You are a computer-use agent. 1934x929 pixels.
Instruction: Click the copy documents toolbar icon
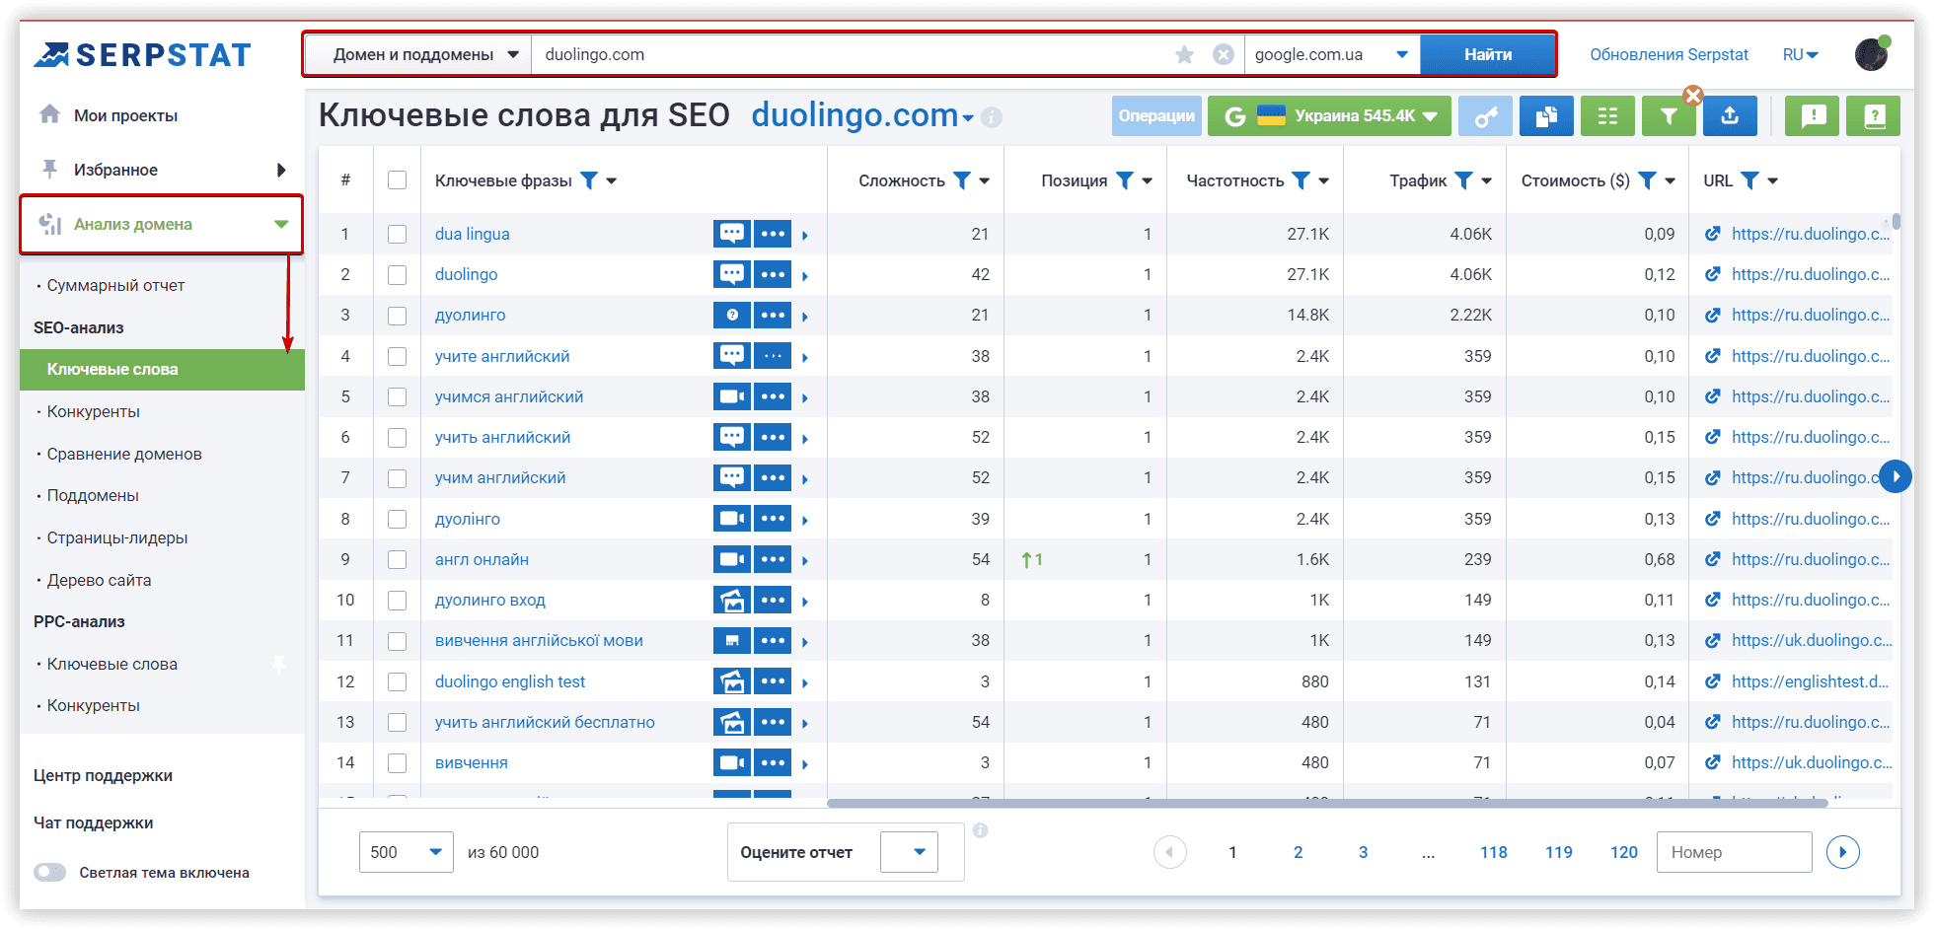pyautogui.click(x=1546, y=116)
